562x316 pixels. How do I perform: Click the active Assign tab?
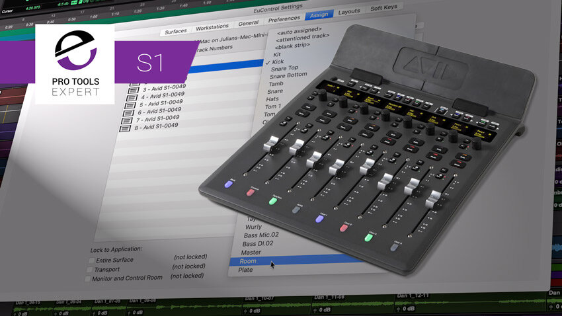point(319,15)
